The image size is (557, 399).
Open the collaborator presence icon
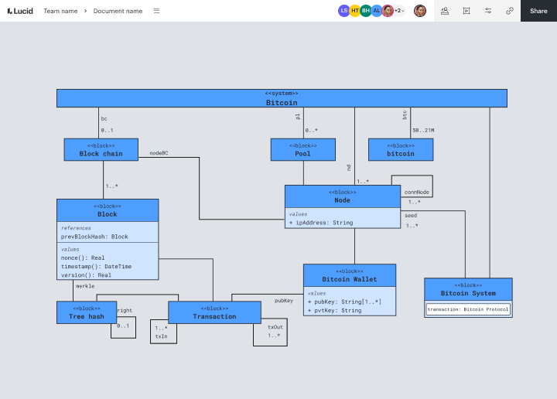(445, 11)
